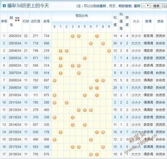Image resolution: width=167 pixels, height=159 pixels.
Task: Click the number 6 ball in row 2009034
Action: pos(91,88)
